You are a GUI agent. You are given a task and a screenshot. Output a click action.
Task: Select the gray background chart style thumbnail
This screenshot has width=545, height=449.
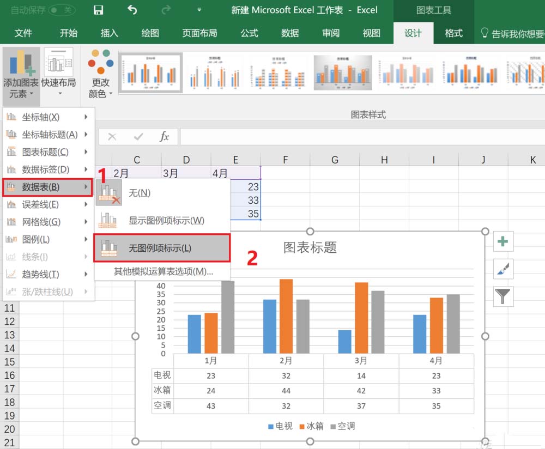click(343, 72)
